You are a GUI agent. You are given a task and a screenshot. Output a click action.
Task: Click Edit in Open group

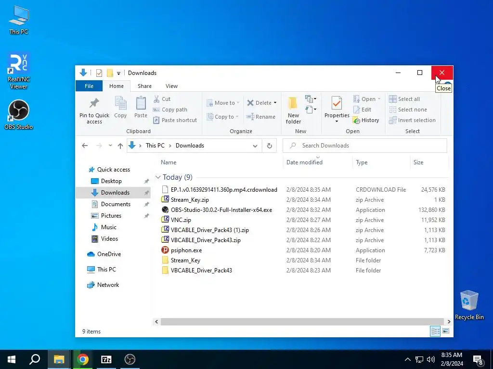coord(362,110)
